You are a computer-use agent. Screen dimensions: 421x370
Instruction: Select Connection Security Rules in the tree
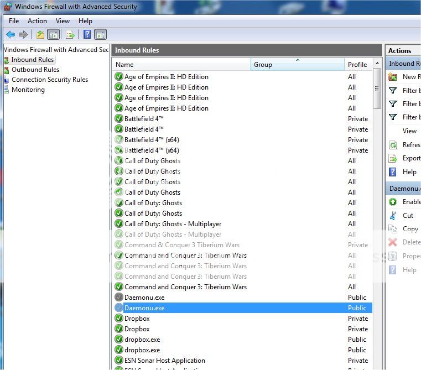(50, 80)
